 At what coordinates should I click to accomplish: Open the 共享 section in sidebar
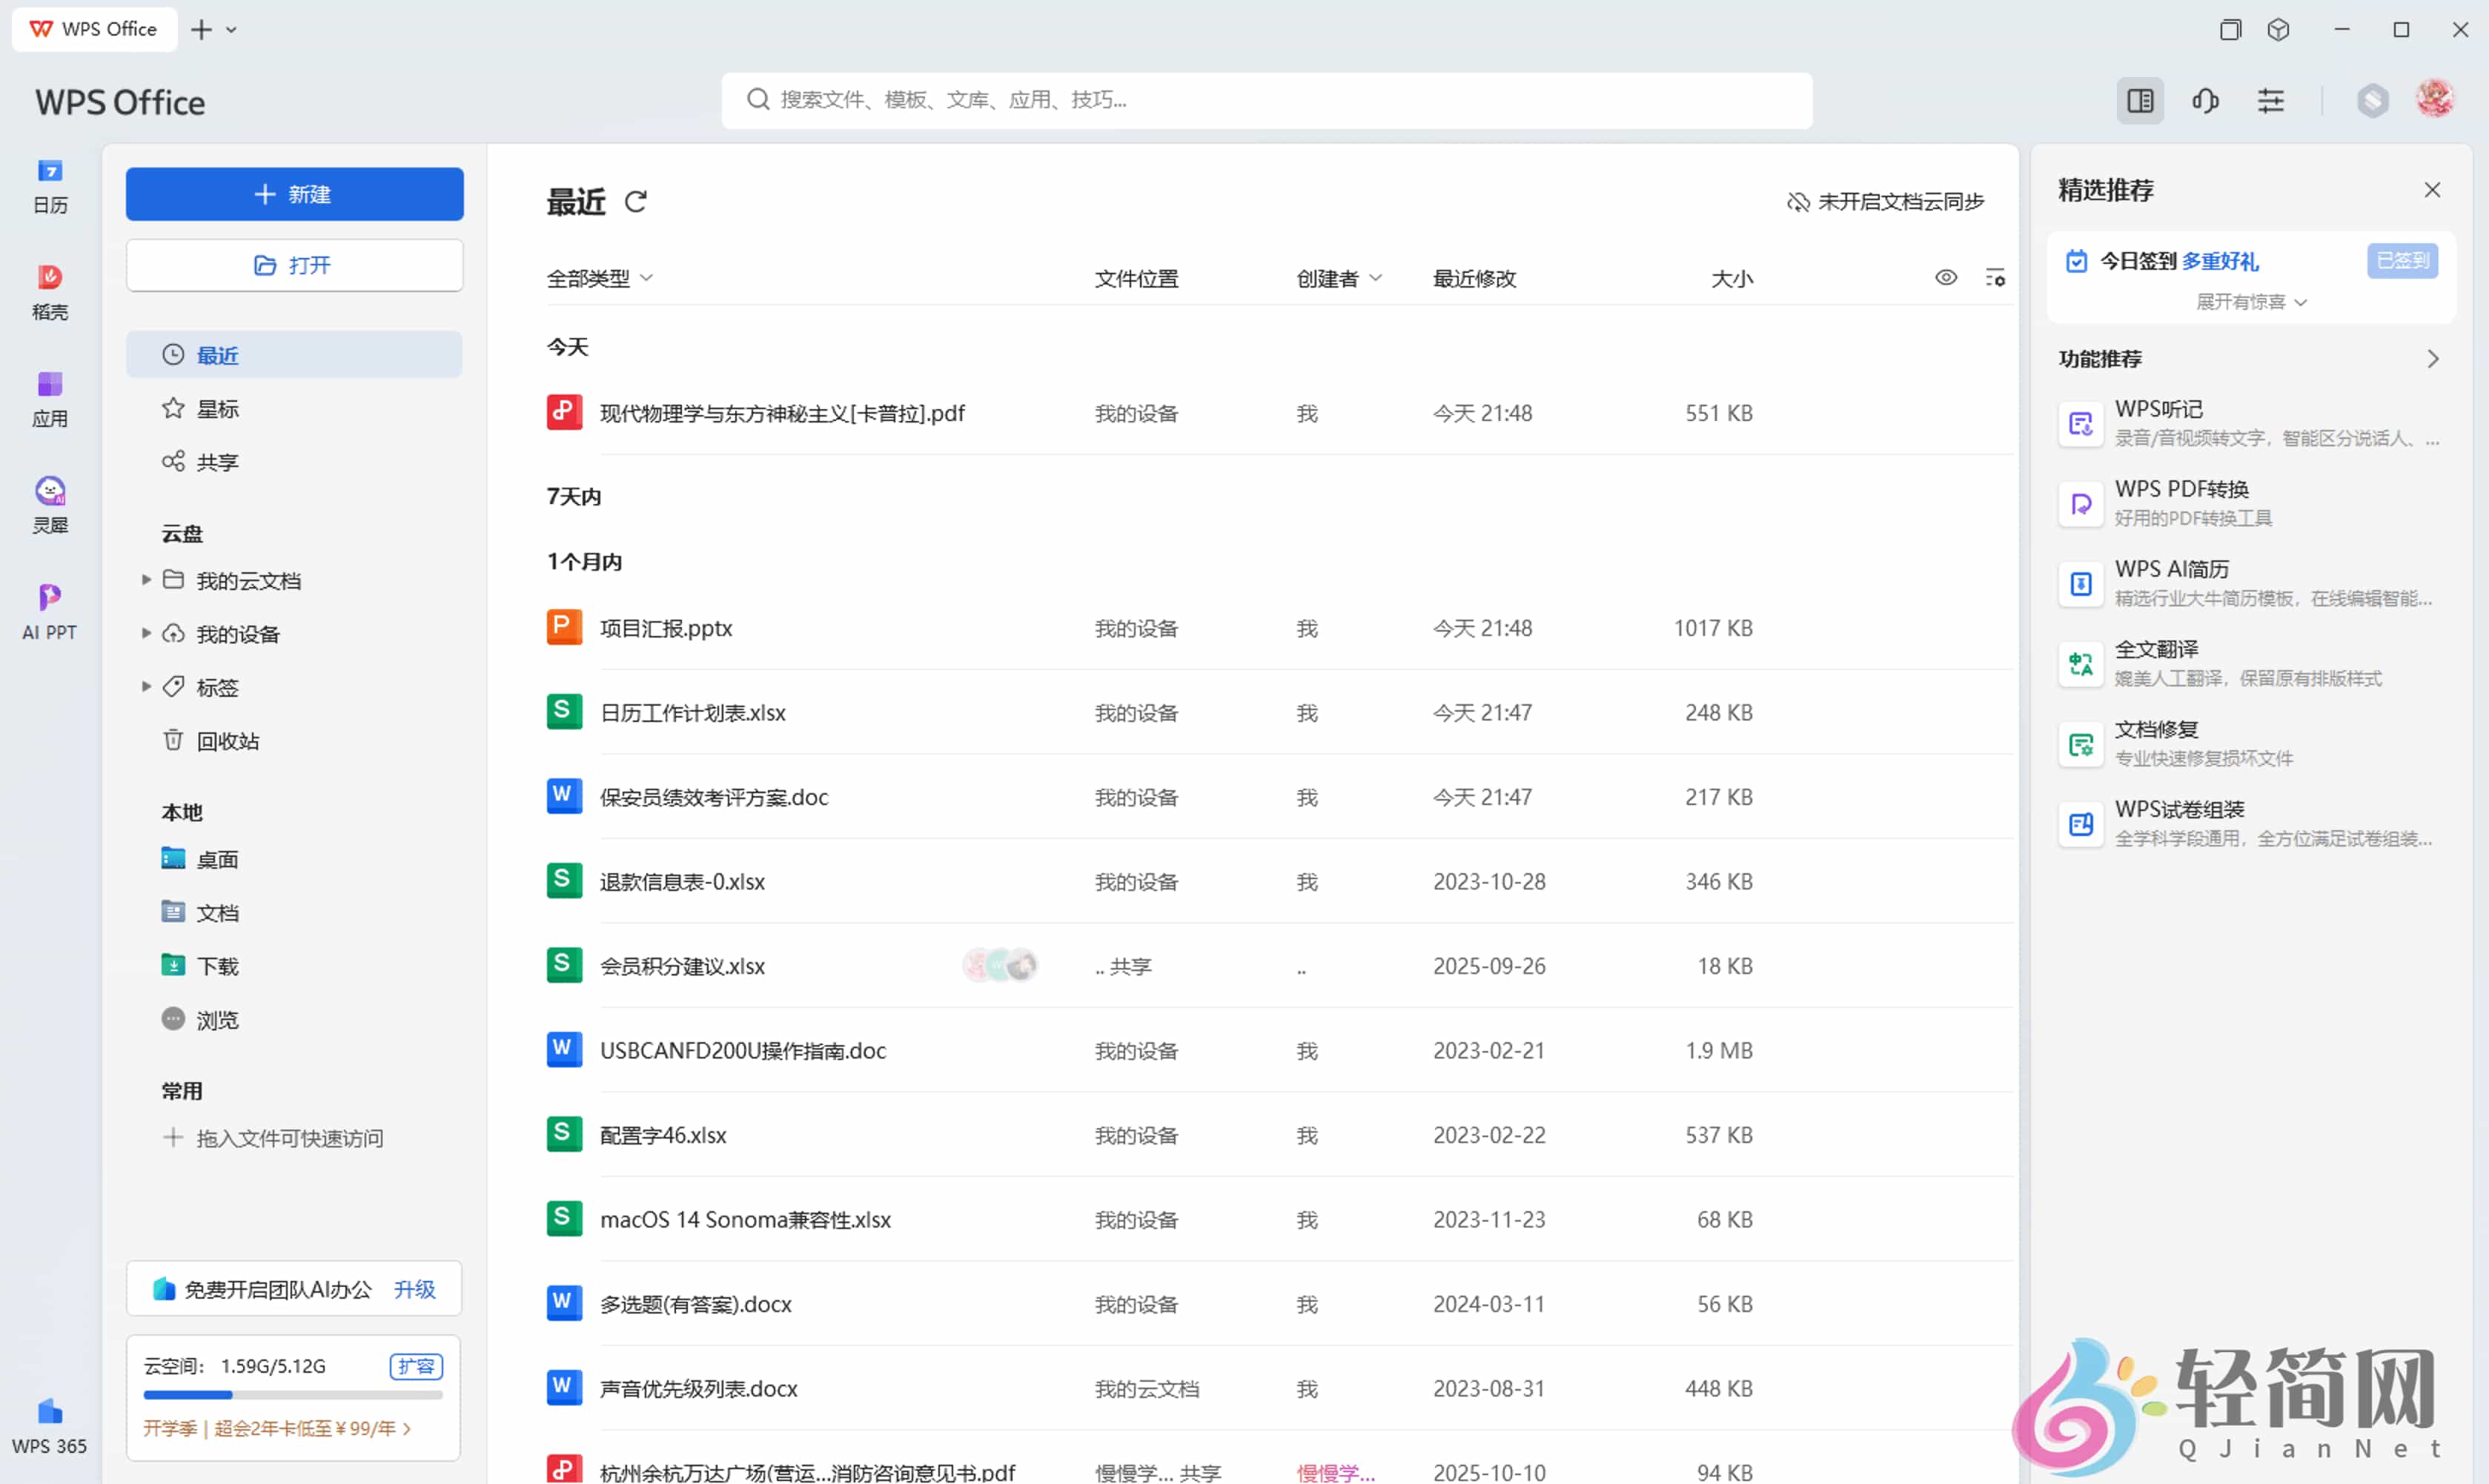[218, 461]
